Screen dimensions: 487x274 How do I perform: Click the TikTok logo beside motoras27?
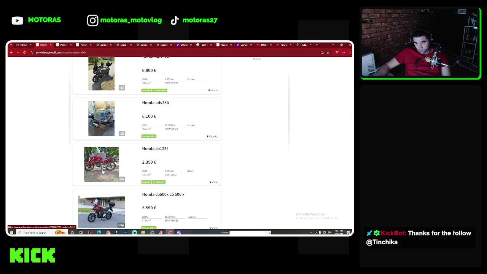(174, 21)
